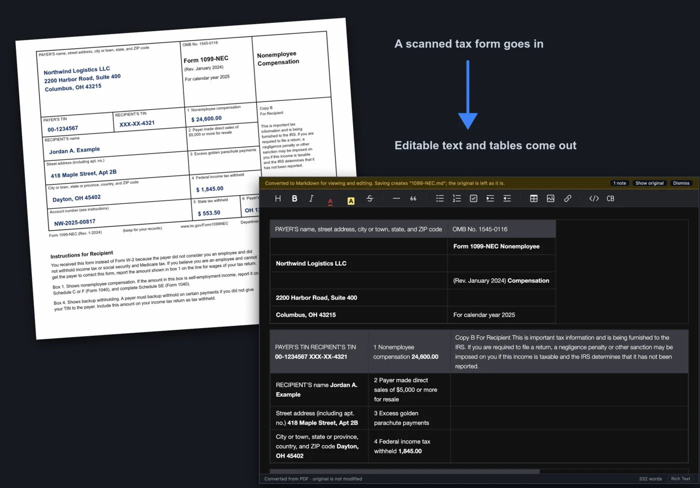
Task: Click the "2 Payer made direct sales" editor cell
Action: pyautogui.click(x=409, y=390)
